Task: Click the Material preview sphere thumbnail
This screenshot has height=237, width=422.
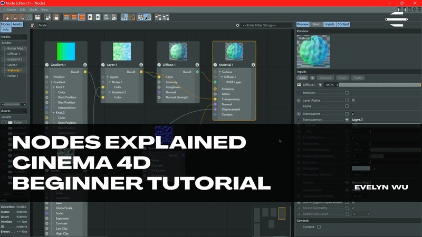Action: click(x=313, y=51)
